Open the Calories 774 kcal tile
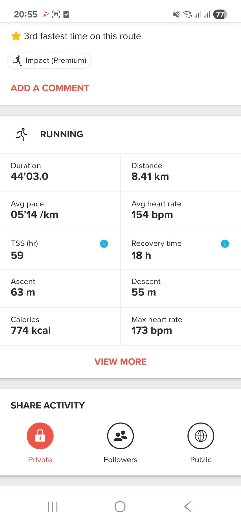 click(x=60, y=327)
